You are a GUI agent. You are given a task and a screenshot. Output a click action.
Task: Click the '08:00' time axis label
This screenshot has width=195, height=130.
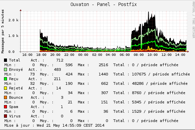tap(139, 55)
